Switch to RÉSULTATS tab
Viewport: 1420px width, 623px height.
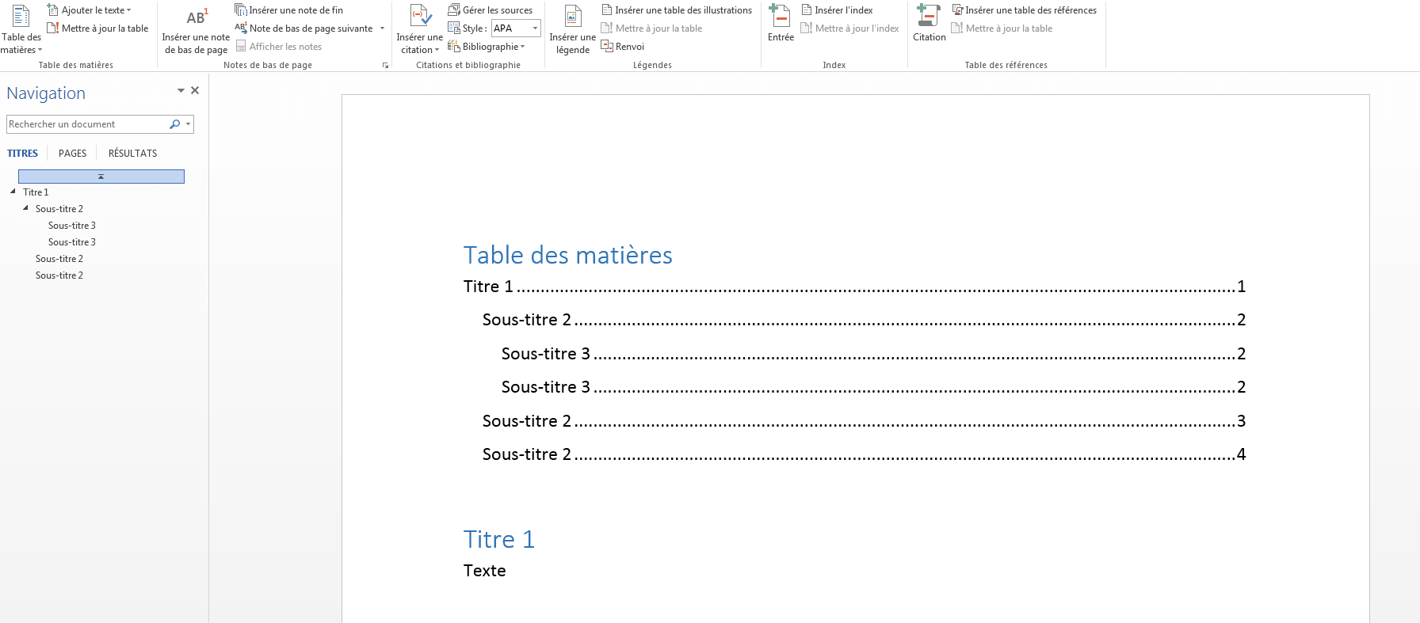[132, 154]
